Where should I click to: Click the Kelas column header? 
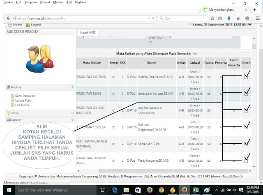(x=181, y=63)
